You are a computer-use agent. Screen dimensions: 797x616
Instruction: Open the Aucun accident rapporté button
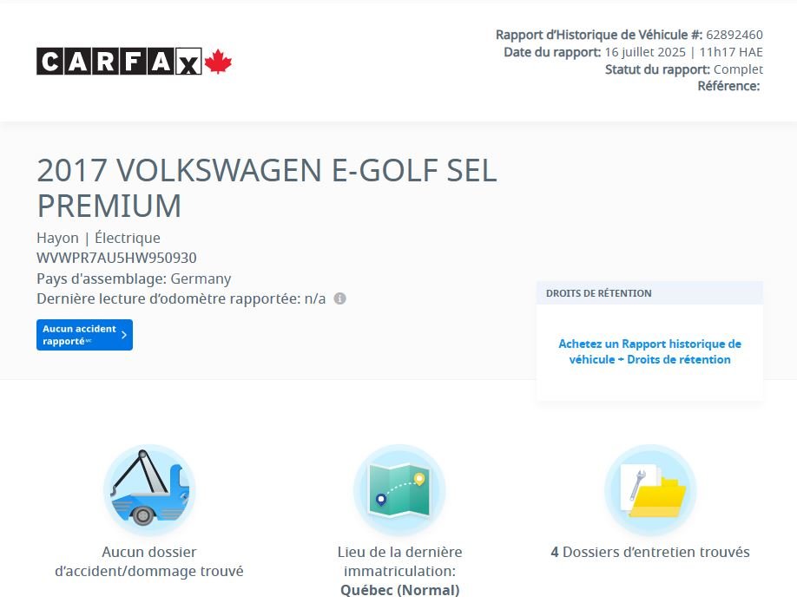point(84,335)
